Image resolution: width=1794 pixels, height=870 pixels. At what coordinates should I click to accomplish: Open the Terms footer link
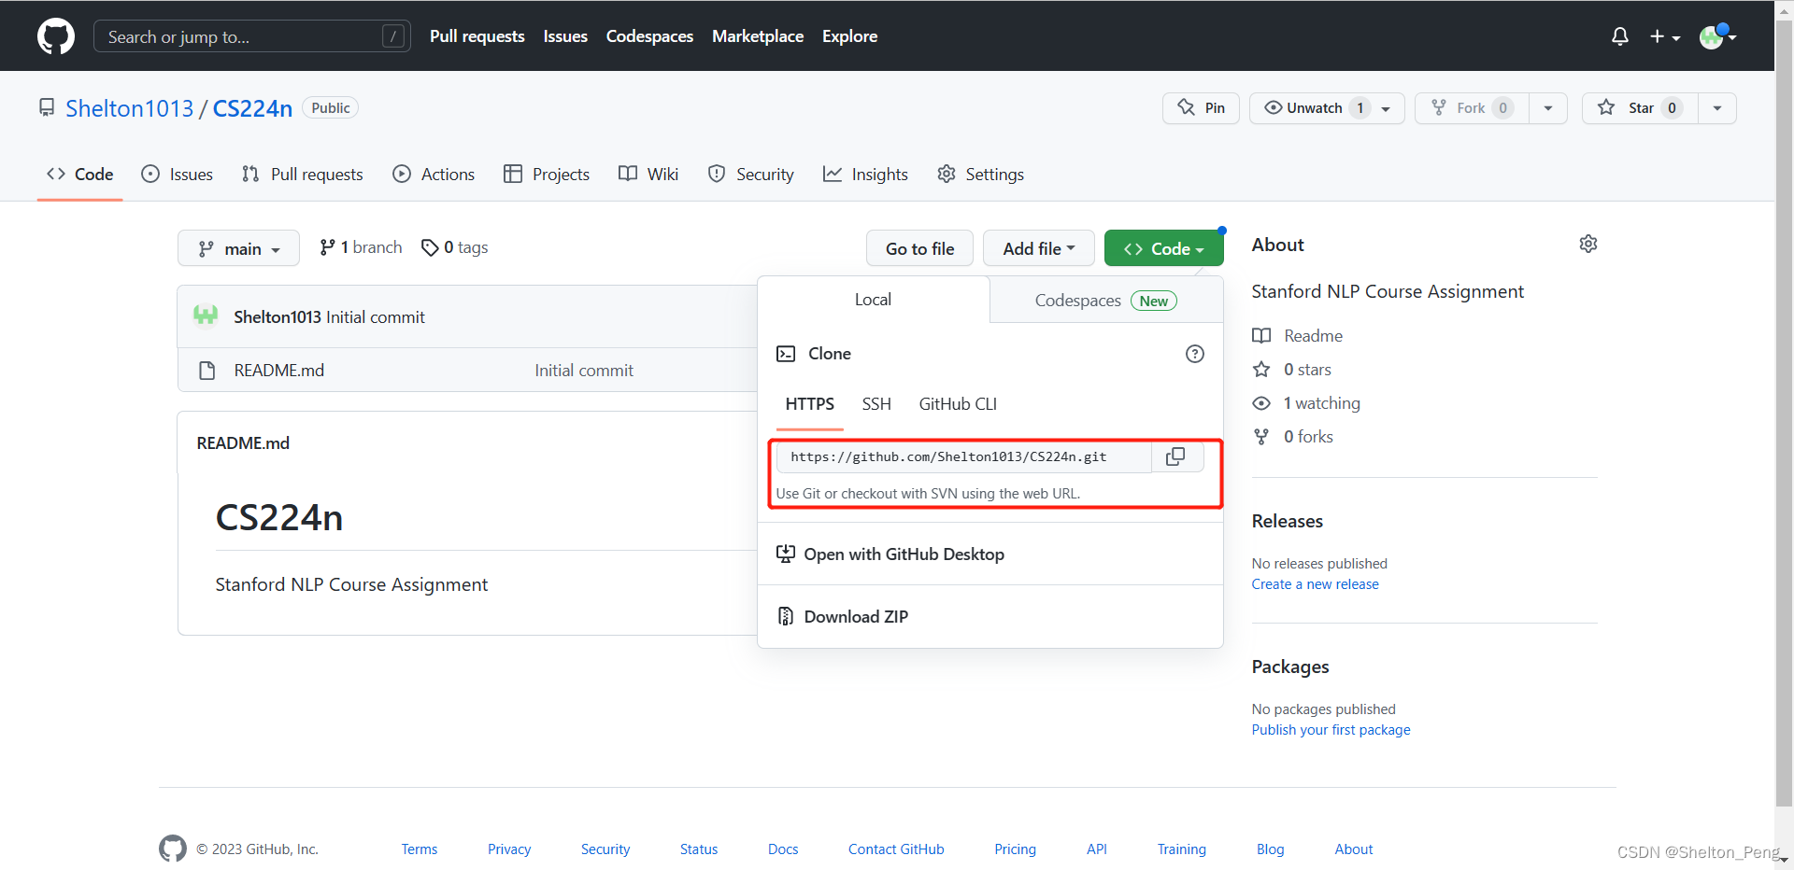[420, 849]
